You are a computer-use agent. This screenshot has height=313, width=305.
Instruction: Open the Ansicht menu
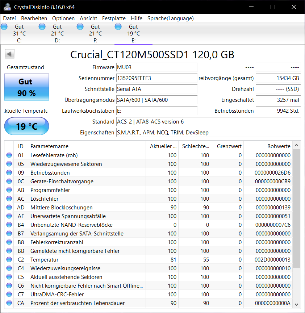[88, 18]
